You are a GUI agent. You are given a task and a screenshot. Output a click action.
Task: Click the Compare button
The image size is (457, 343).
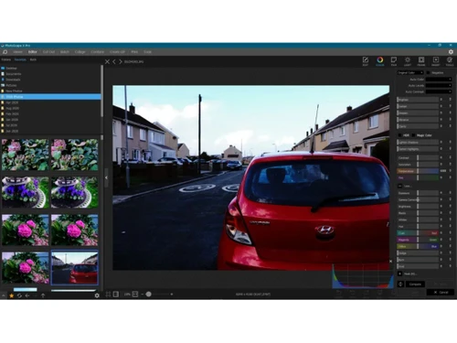tap(415, 284)
